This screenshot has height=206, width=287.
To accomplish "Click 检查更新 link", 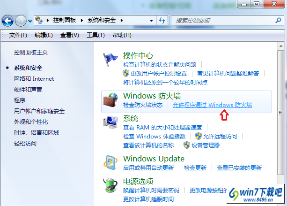I will (x=195, y=168).
